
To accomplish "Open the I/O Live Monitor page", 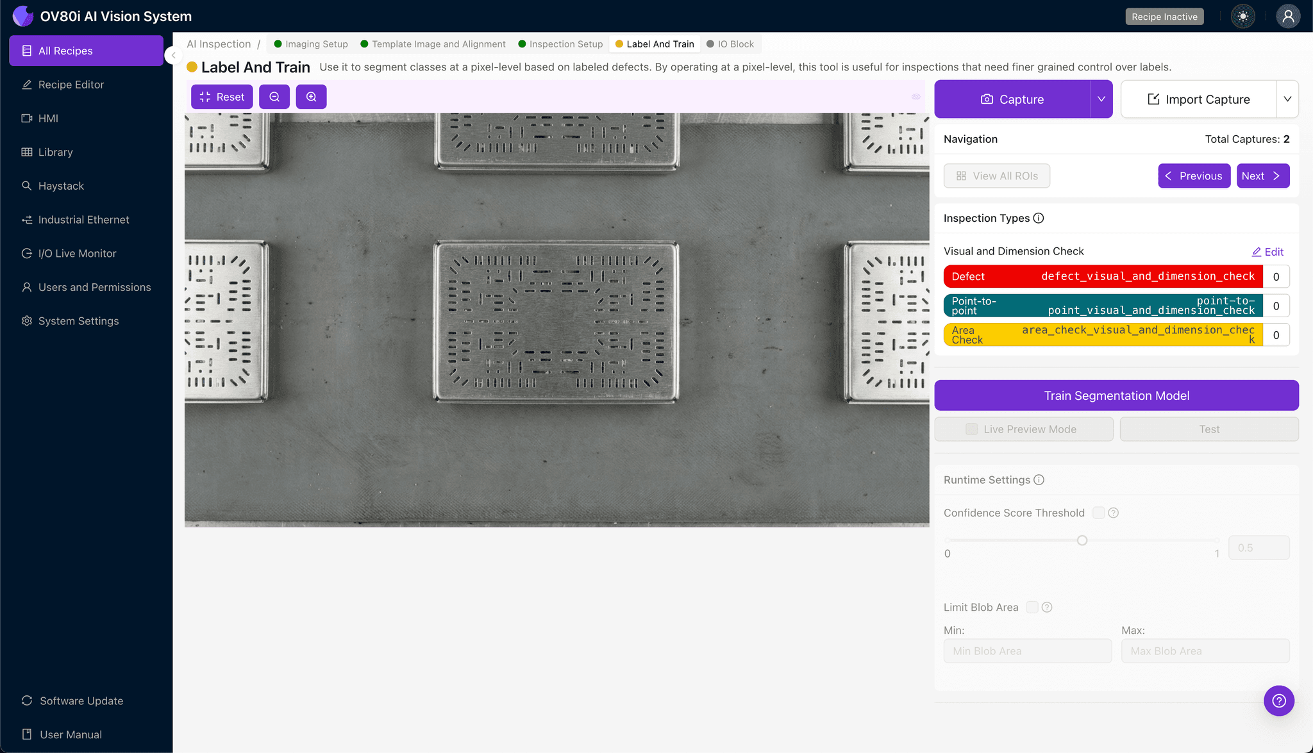I will pos(75,253).
